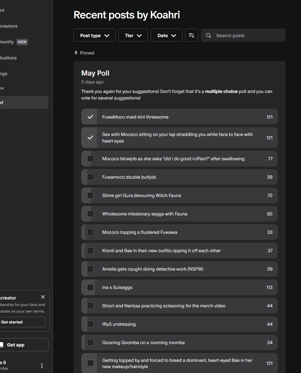
Task: Expand the Date filter dropdown
Action: 166,35
